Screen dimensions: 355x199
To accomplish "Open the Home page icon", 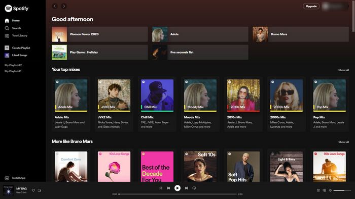I will [x=7, y=21].
